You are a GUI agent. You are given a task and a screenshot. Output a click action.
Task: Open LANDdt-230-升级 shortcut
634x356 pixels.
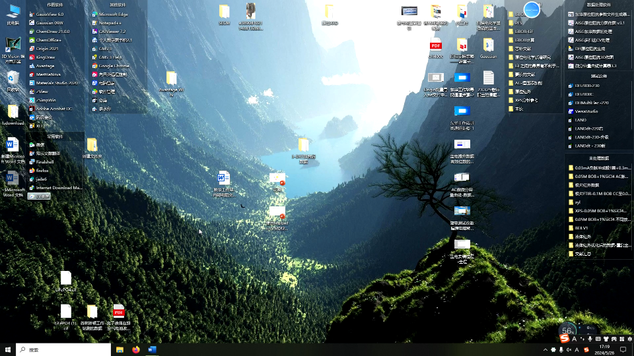pyautogui.click(x=588, y=137)
